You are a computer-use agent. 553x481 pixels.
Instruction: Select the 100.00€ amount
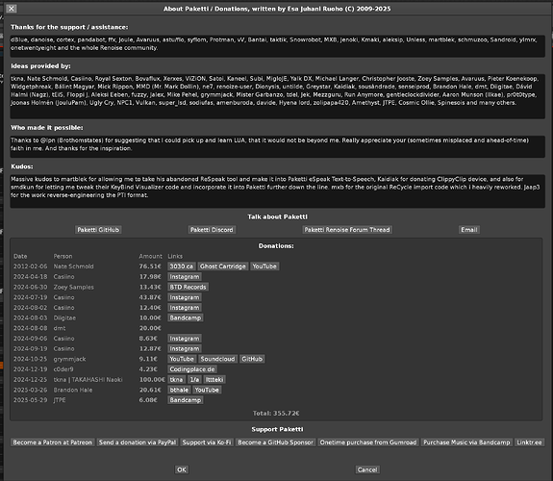(152, 379)
